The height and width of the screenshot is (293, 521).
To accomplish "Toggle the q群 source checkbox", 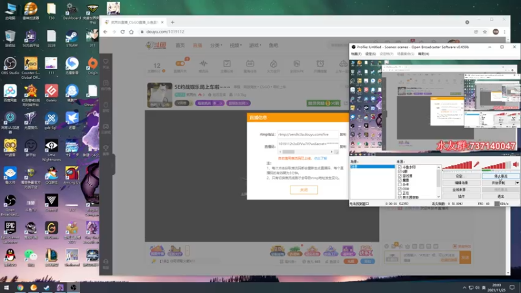I will [400, 171].
